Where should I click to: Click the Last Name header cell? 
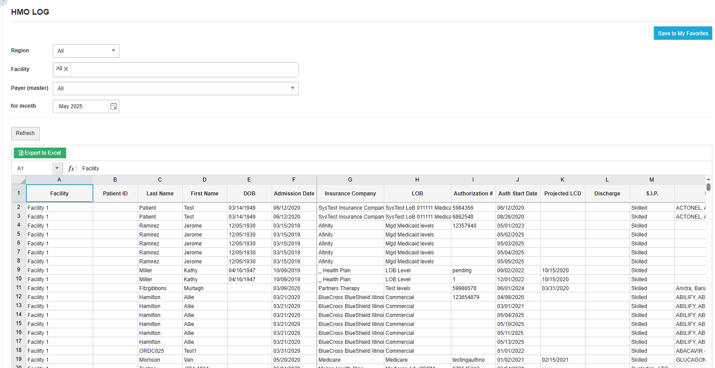point(160,194)
